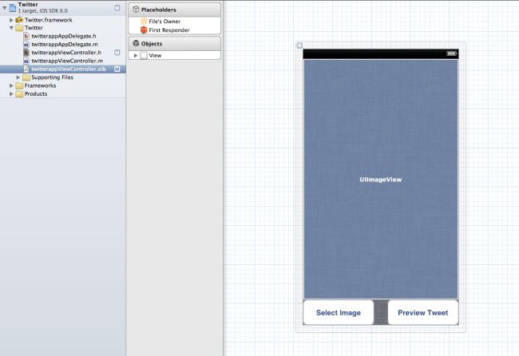Click the File's Owner cube icon
Image resolution: width=519 pixels, height=356 pixels.
click(144, 22)
